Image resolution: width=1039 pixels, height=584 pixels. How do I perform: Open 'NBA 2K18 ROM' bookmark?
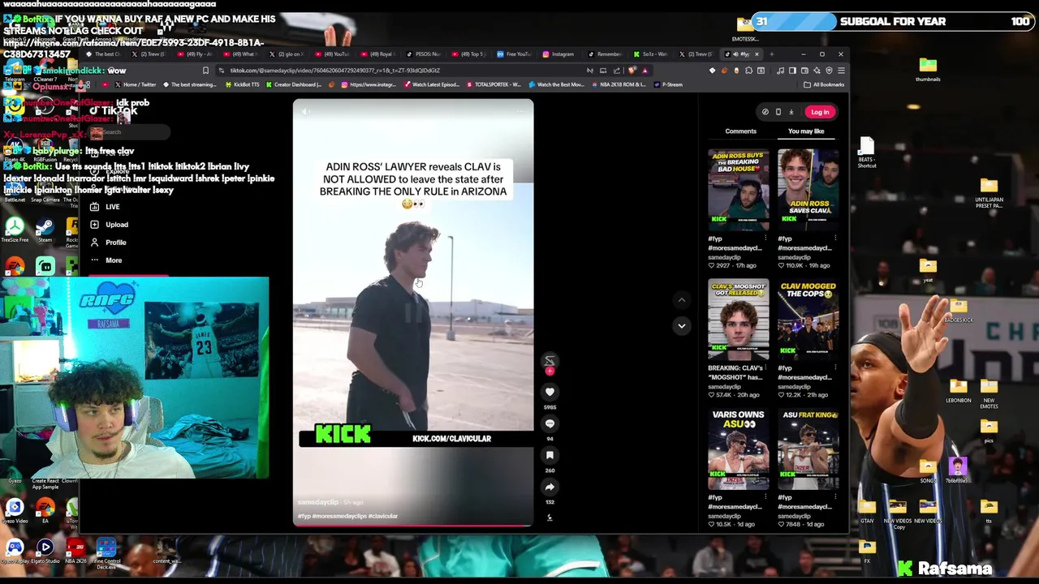click(619, 84)
